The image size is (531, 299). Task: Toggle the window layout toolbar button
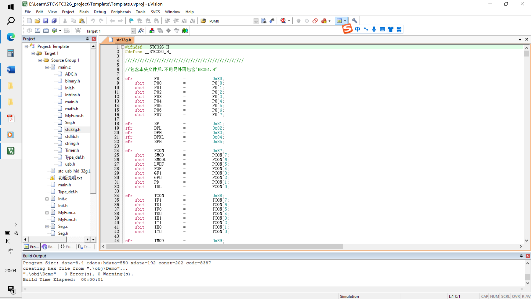[339, 21]
